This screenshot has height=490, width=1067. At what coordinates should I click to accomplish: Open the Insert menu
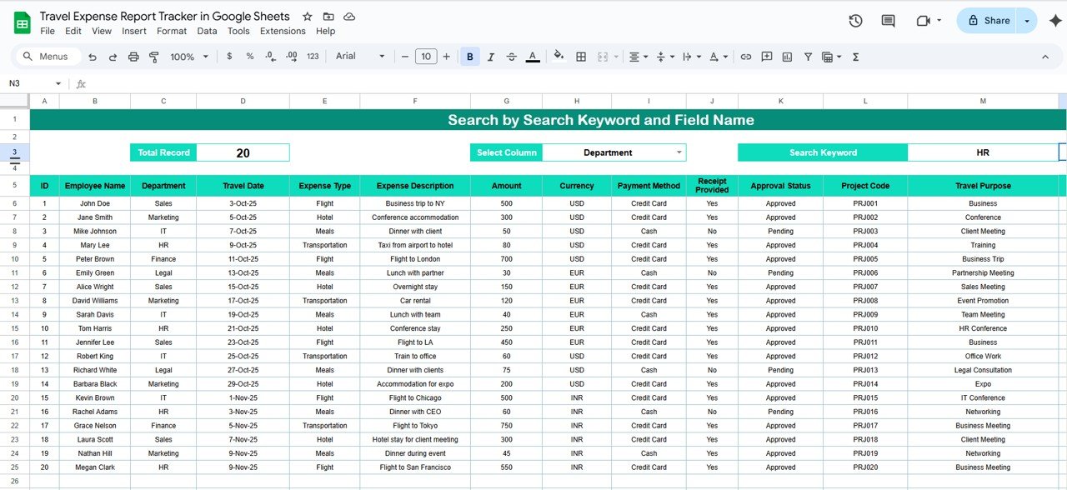(x=134, y=31)
